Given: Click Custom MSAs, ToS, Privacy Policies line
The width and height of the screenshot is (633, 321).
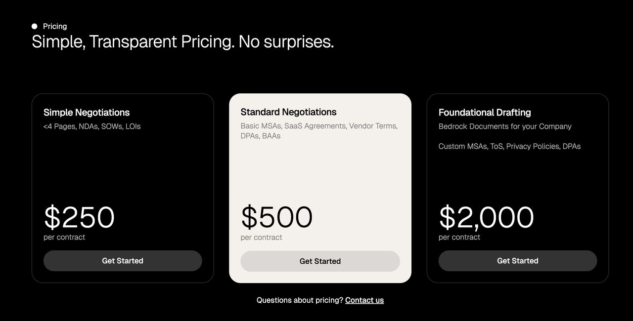Looking at the screenshot, I should pyautogui.click(x=509, y=146).
